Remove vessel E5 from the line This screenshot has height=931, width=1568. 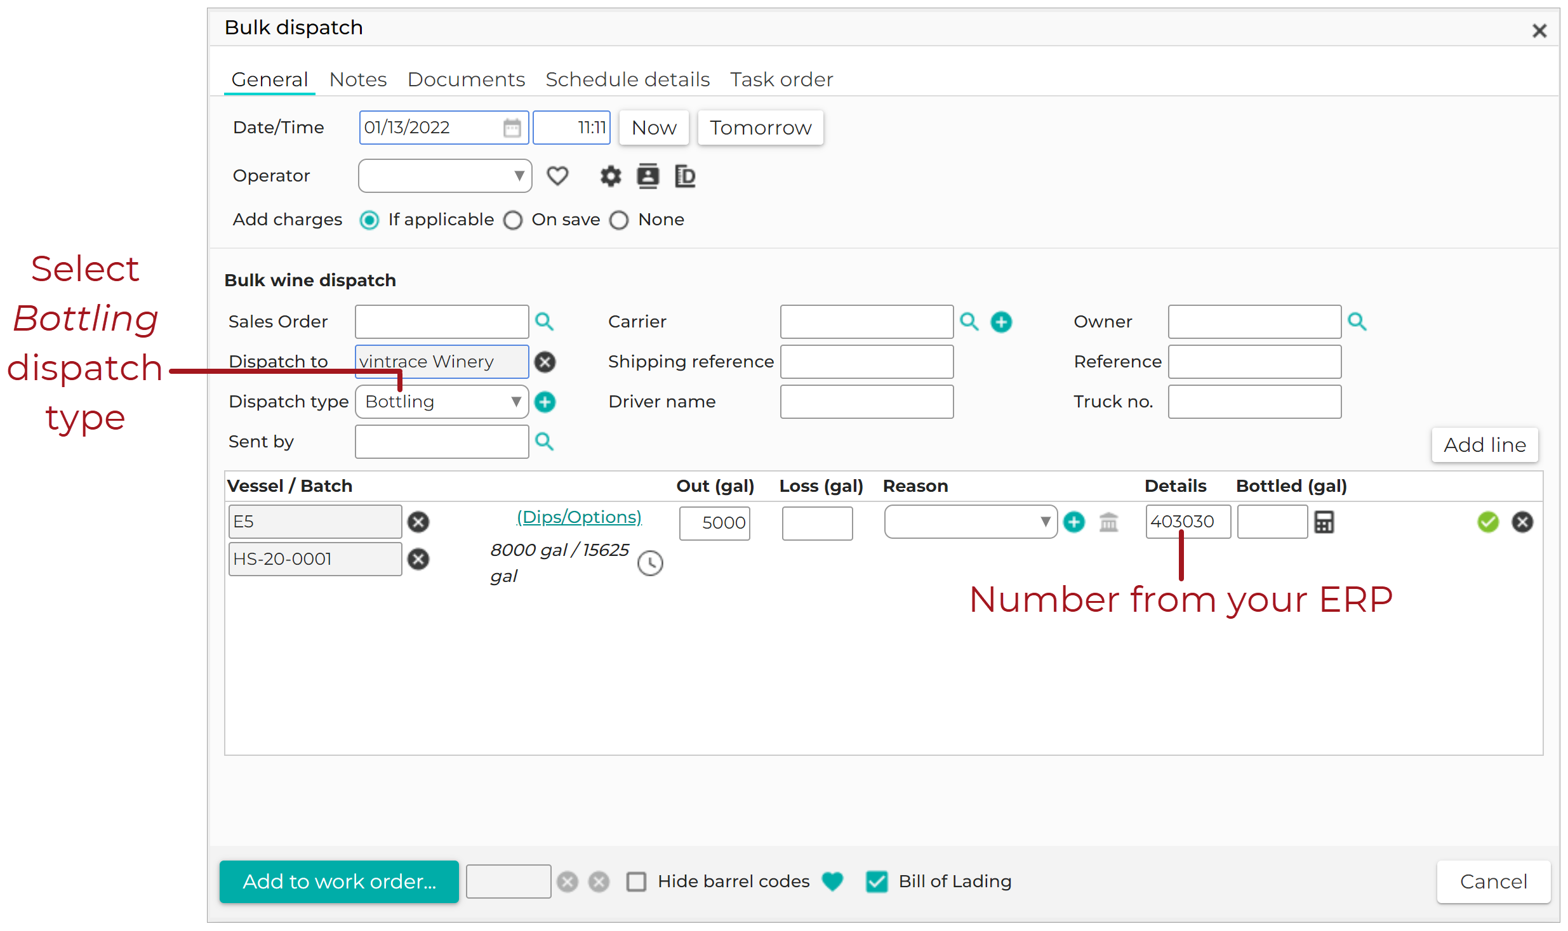pyautogui.click(x=418, y=522)
